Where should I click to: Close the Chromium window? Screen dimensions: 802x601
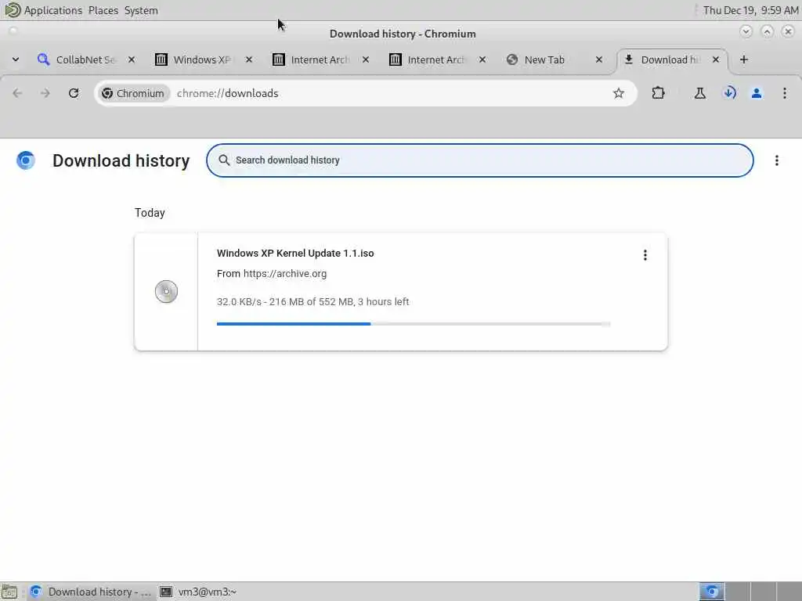[788, 31]
